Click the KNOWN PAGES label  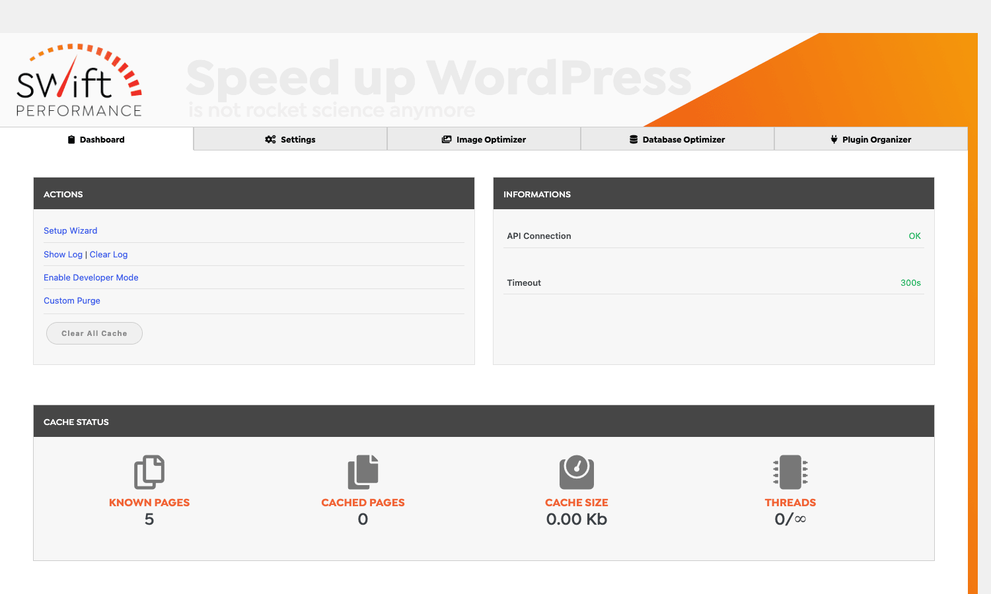pyautogui.click(x=149, y=502)
